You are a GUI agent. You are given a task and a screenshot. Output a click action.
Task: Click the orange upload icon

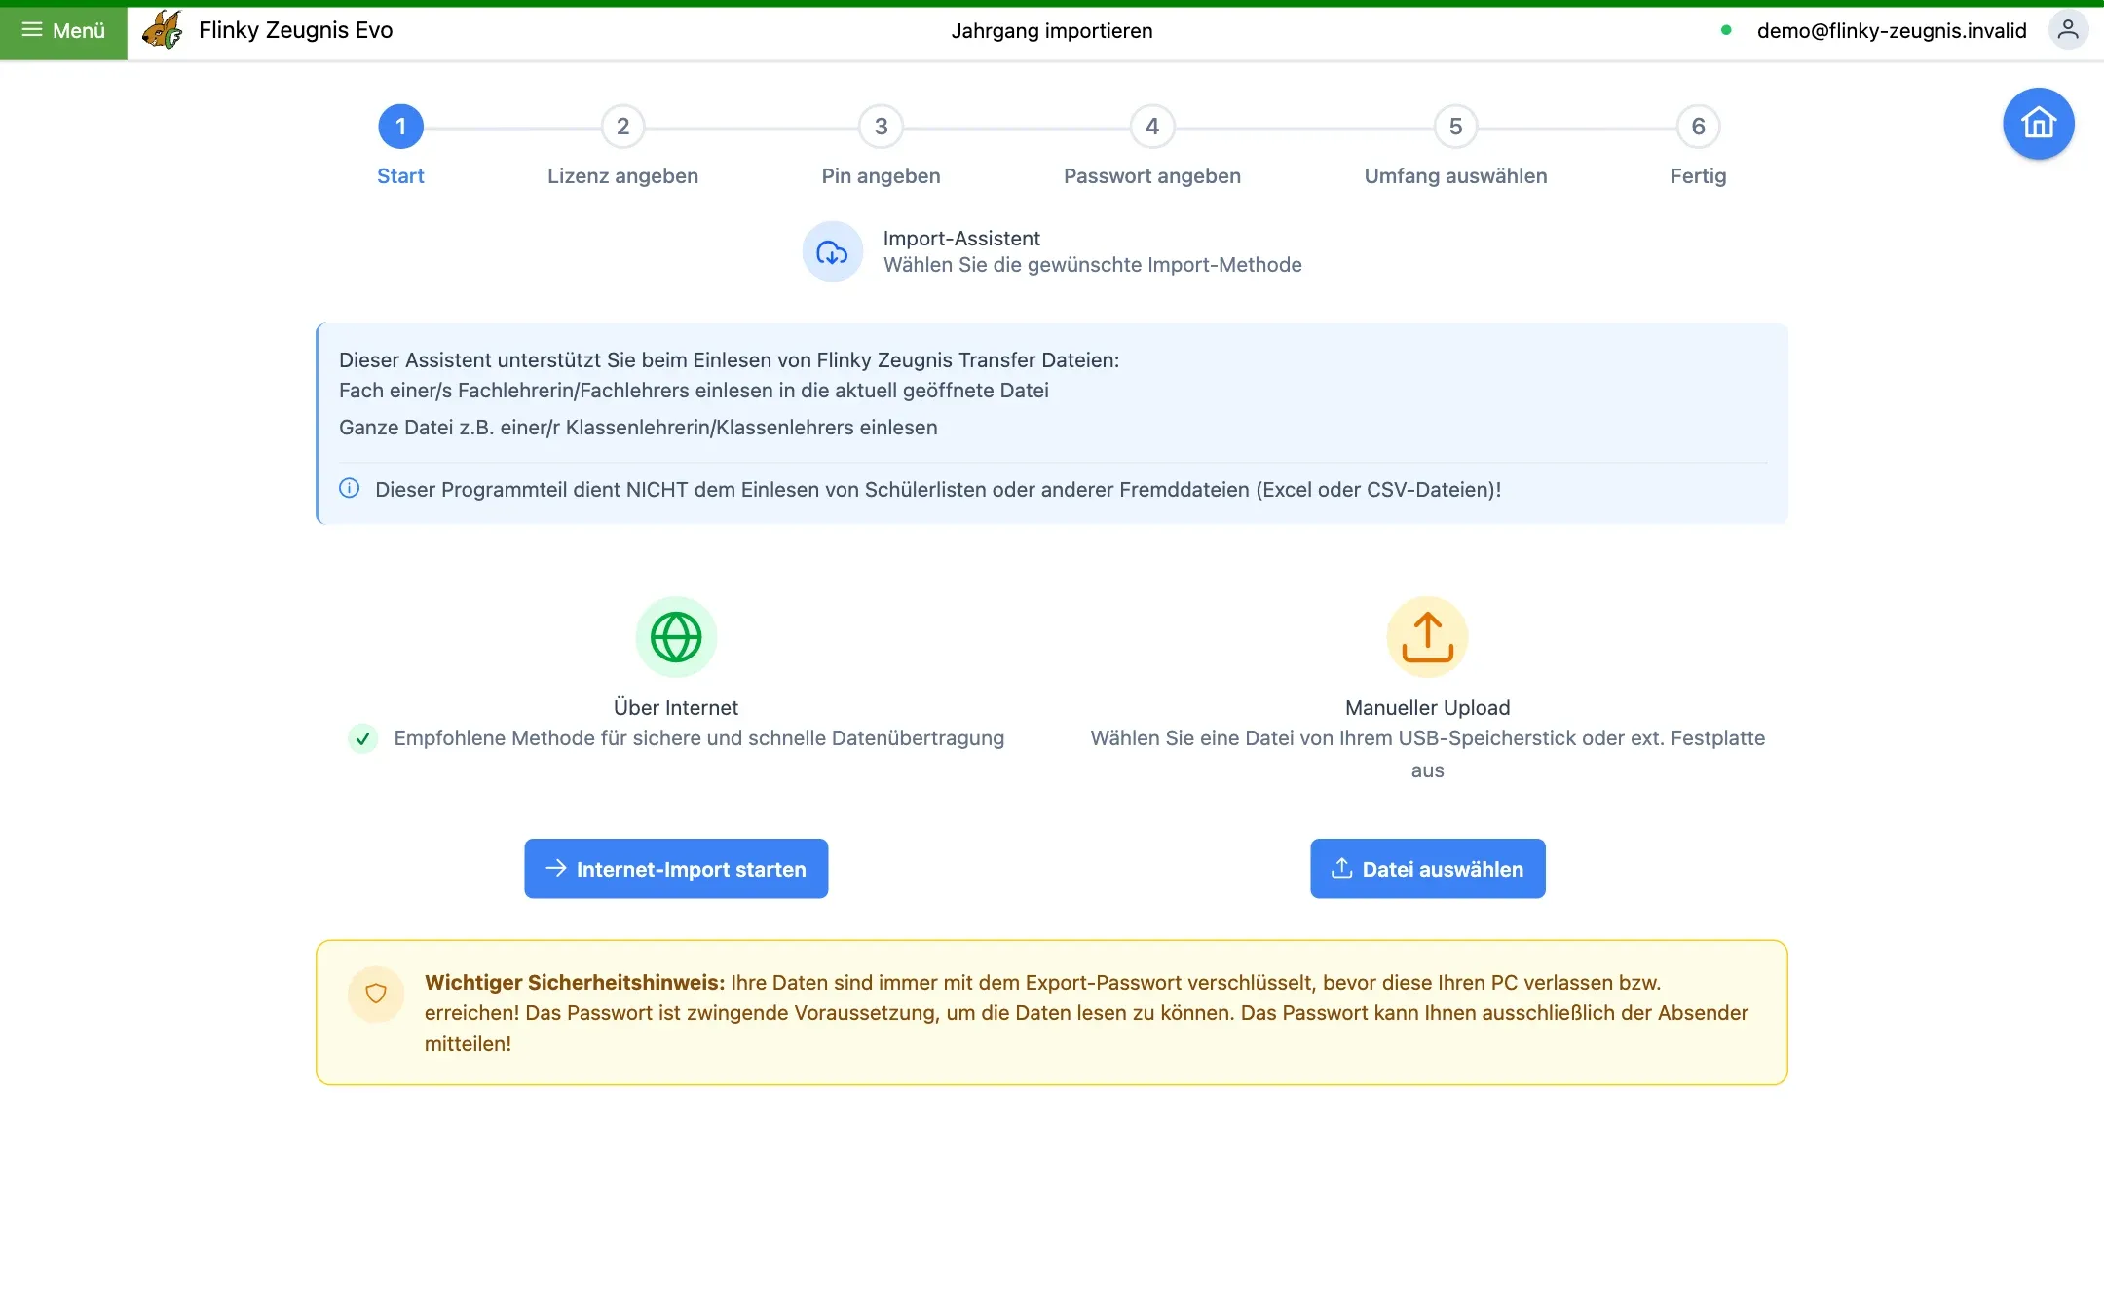[1427, 637]
